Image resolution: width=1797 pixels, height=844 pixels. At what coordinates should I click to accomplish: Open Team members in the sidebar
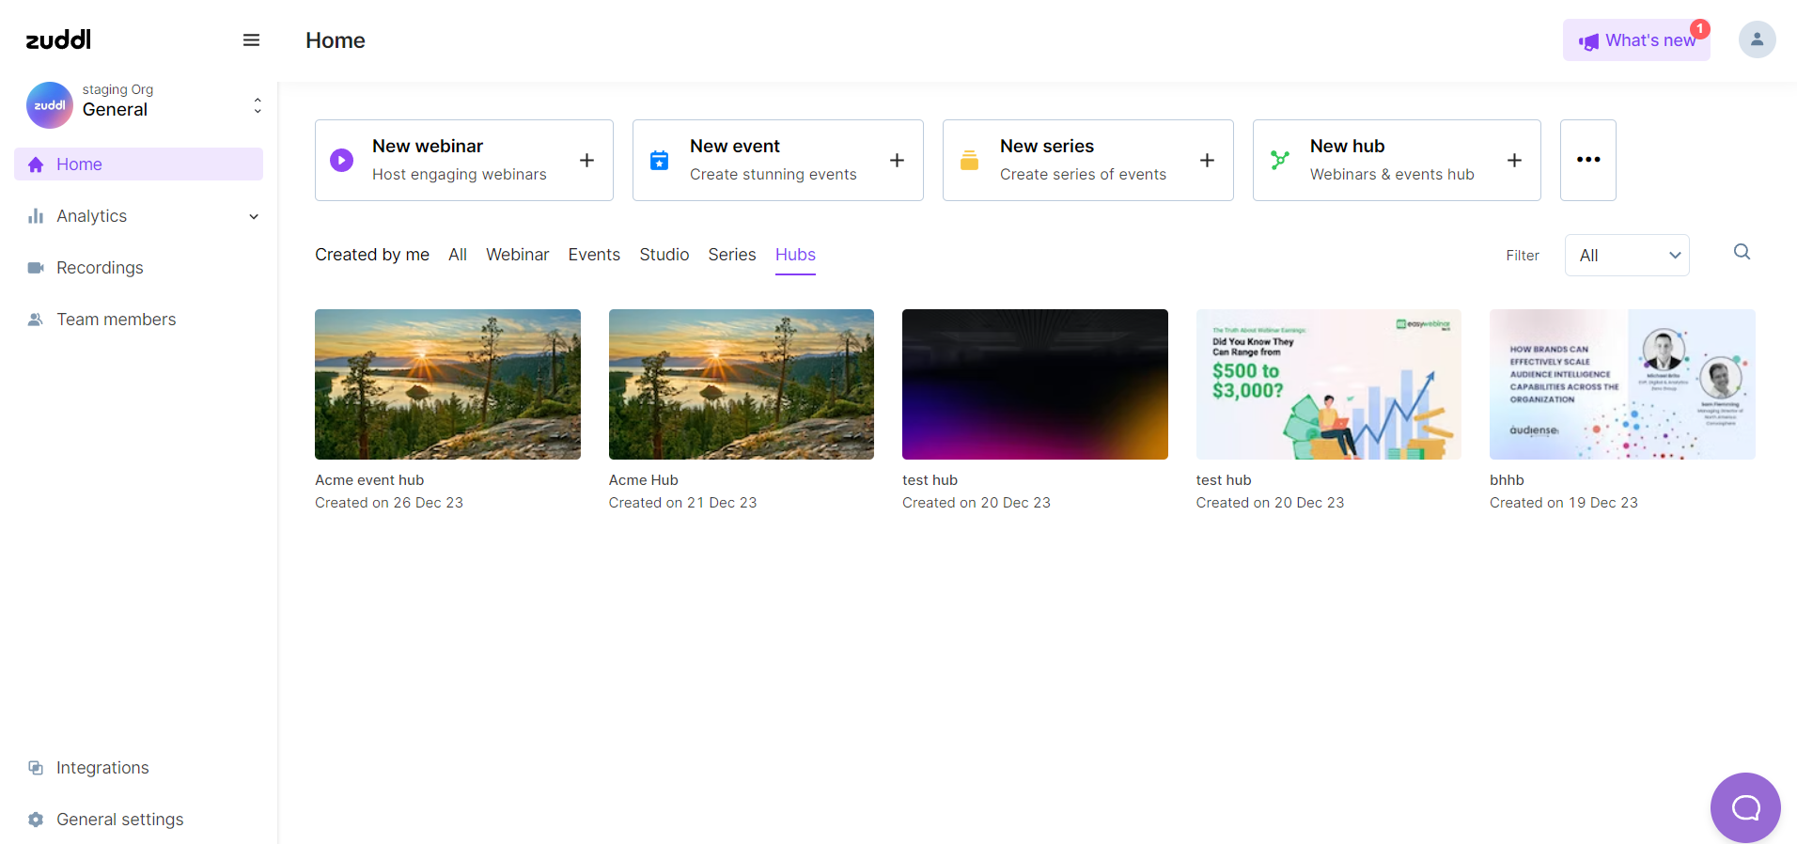(116, 320)
